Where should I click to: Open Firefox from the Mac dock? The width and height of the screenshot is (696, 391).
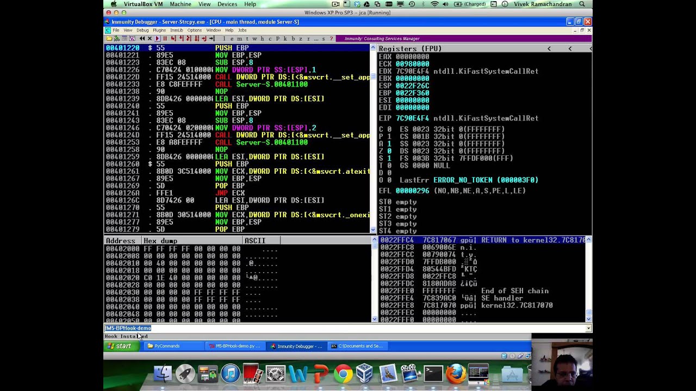click(x=456, y=374)
